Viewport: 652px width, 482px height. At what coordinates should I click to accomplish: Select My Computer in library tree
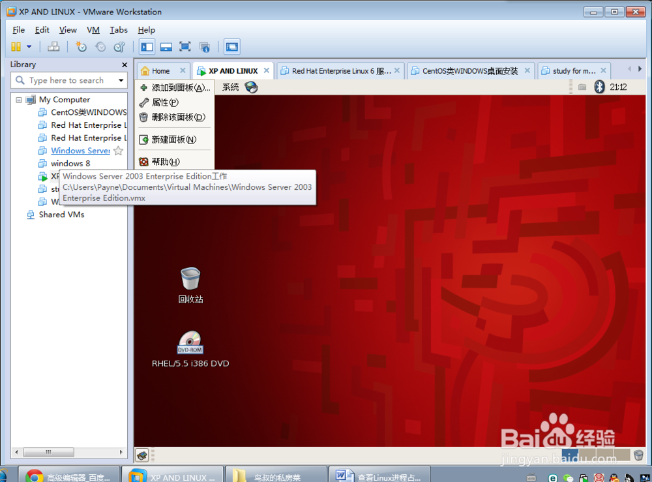click(x=65, y=100)
